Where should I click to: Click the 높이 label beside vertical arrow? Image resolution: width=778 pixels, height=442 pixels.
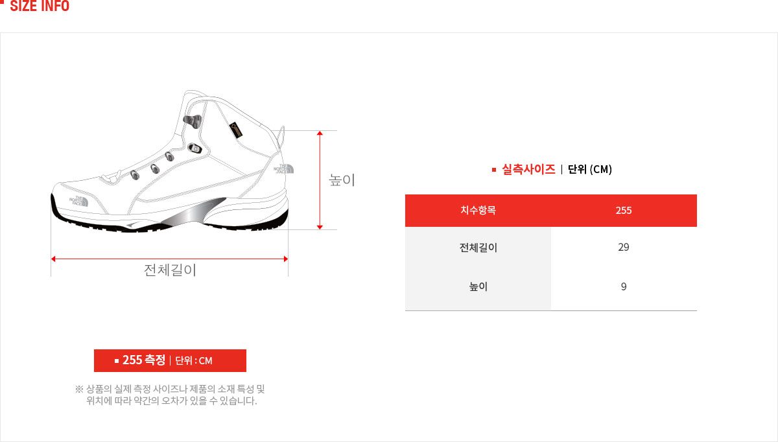(342, 180)
